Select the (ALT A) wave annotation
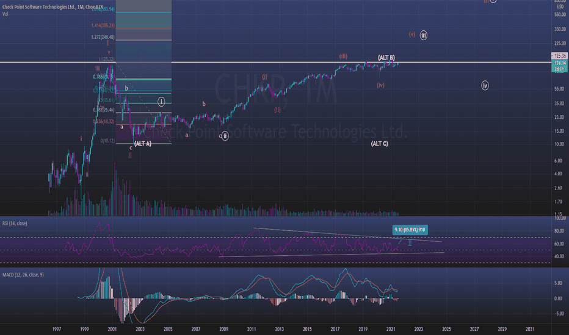This screenshot has width=569, height=335. 143,144
